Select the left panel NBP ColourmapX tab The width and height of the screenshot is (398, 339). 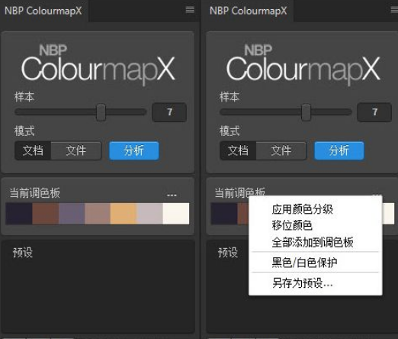click(43, 11)
